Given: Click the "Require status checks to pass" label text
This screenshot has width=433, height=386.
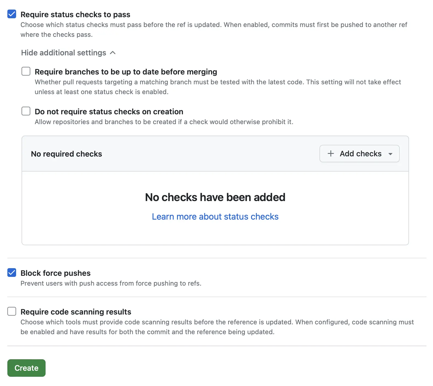Looking at the screenshot, I should click(x=75, y=14).
